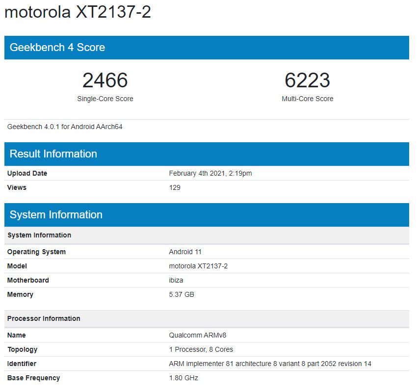Click Geekbench 4.0.1 for Android AArch64 text
The width and height of the screenshot is (417, 392).
(x=65, y=127)
